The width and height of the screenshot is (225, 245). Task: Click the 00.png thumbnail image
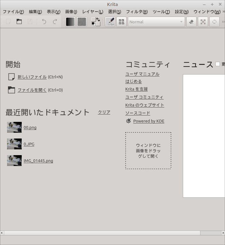point(14,127)
